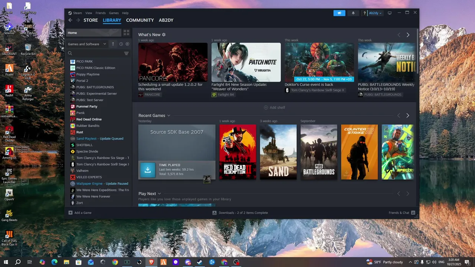Enter Big Picture mode via monitor icon

tap(390, 13)
